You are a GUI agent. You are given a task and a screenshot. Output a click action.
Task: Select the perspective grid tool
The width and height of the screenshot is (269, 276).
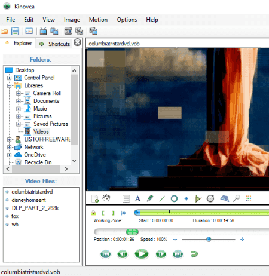point(225,198)
